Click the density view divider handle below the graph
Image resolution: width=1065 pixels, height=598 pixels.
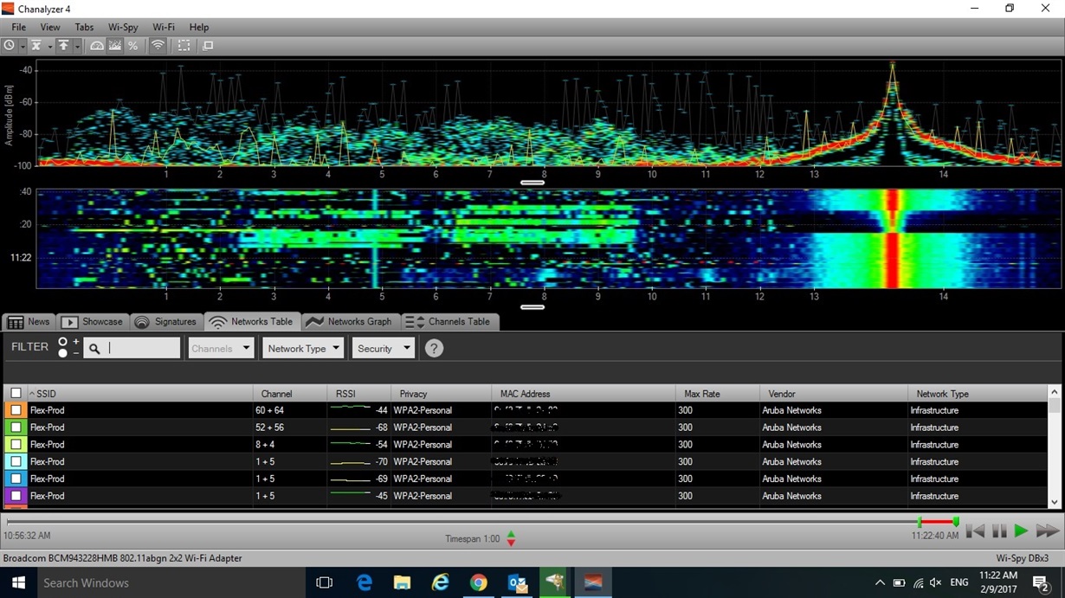(532, 183)
